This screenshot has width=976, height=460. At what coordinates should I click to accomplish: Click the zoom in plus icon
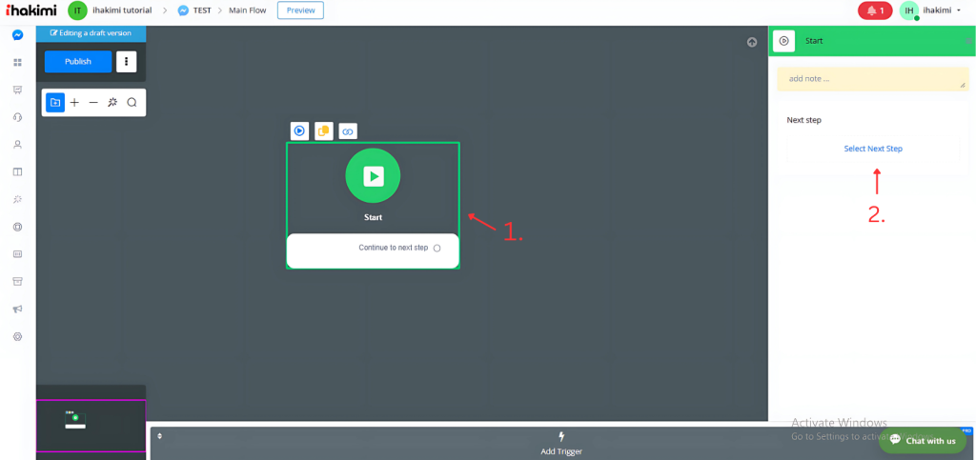[x=74, y=103]
